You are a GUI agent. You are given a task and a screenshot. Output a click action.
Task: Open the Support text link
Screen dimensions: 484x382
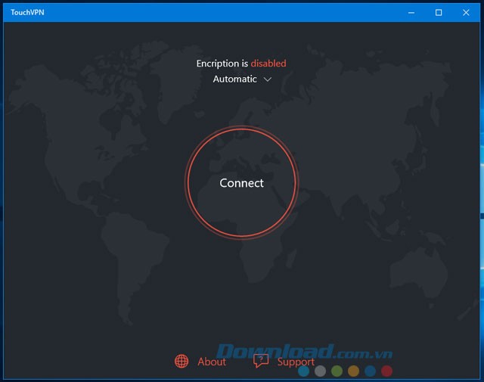(296, 362)
